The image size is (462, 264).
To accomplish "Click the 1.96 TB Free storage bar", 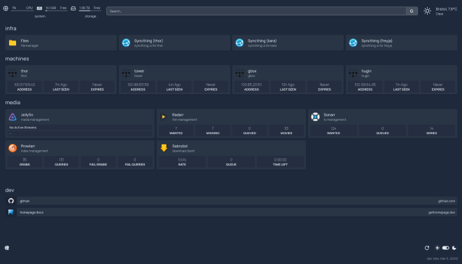I will 90,10.
